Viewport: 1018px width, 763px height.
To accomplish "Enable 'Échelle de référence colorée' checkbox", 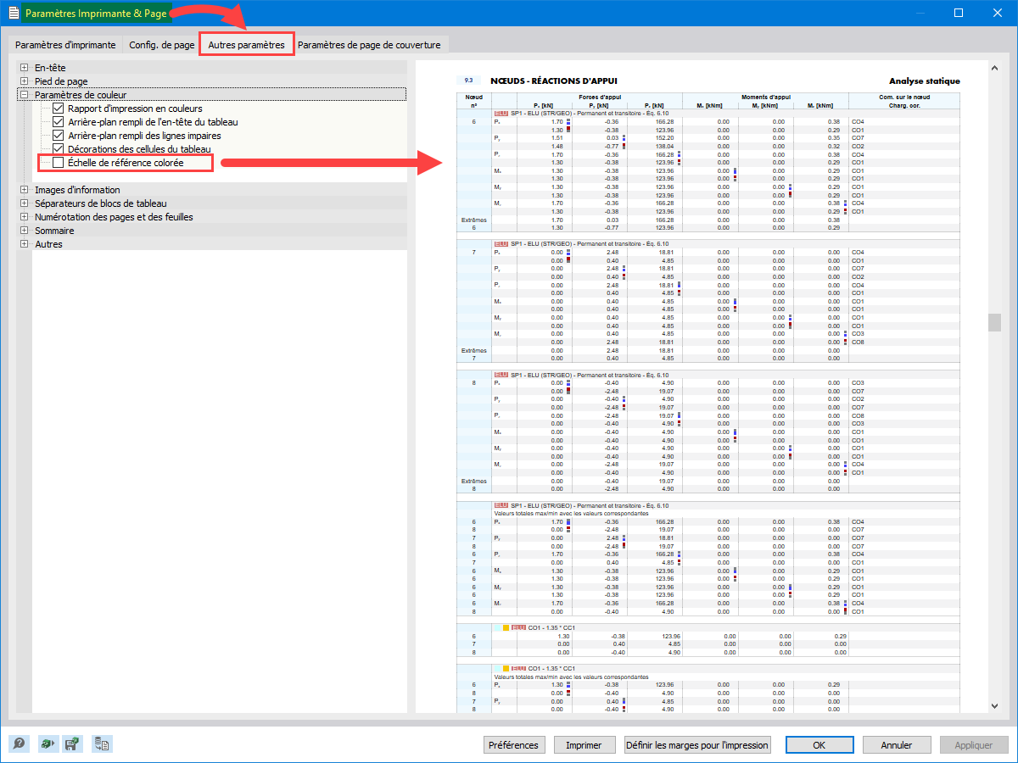I will (x=59, y=162).
